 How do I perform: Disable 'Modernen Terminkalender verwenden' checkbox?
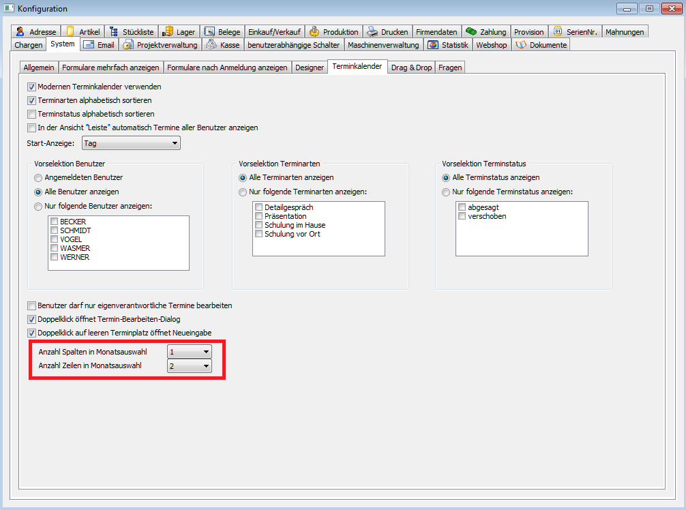(x=31, y=87)
